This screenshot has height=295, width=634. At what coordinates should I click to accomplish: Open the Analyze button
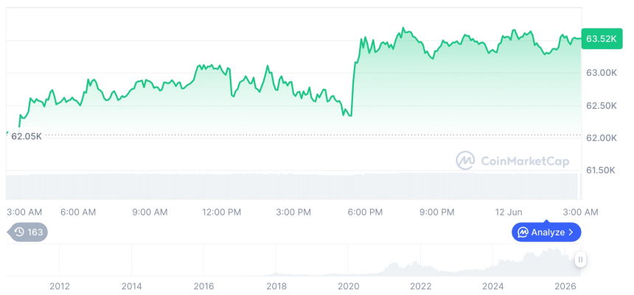pyautogui.click(x=546, y=232)
